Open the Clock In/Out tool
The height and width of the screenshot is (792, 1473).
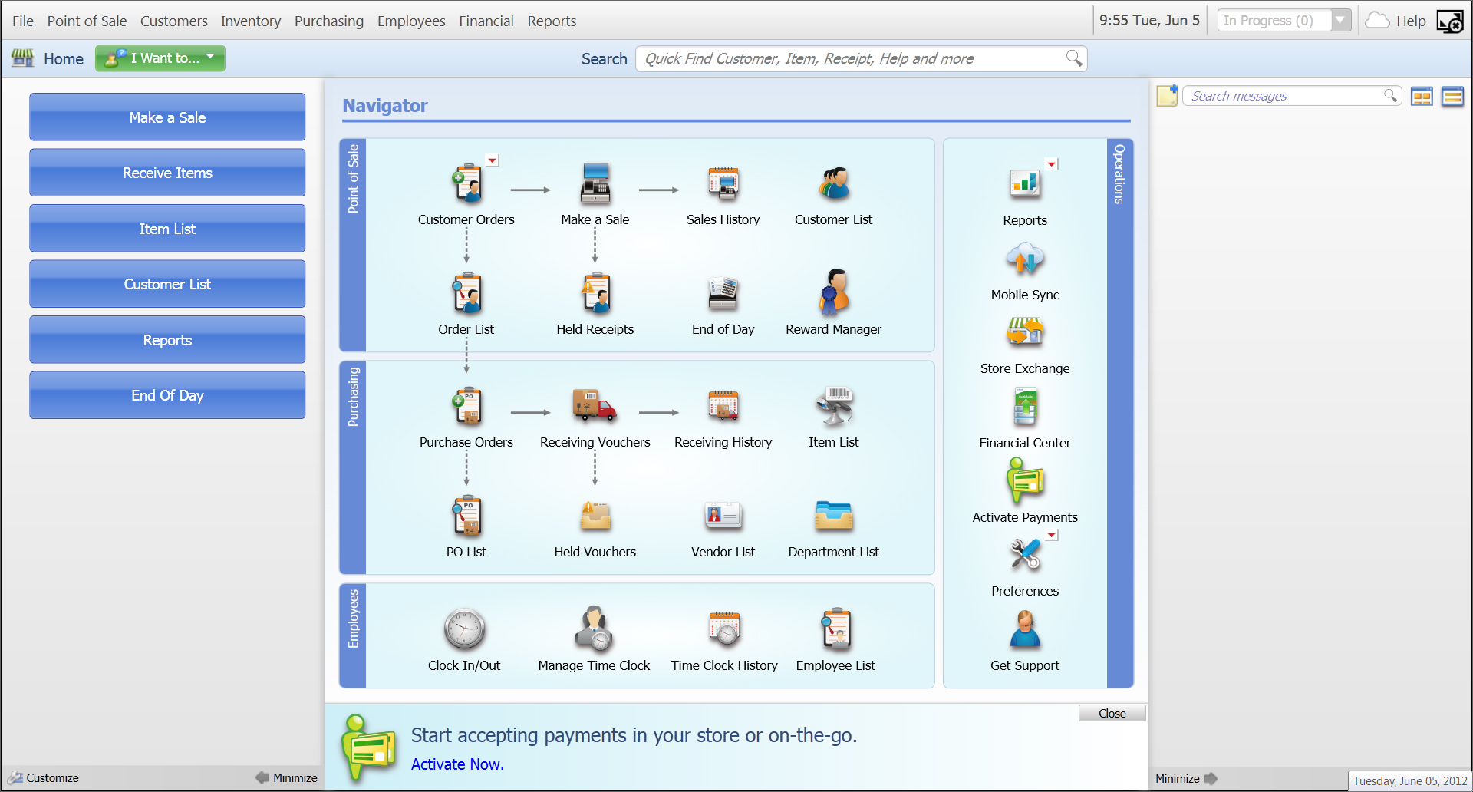click(464, 629)
